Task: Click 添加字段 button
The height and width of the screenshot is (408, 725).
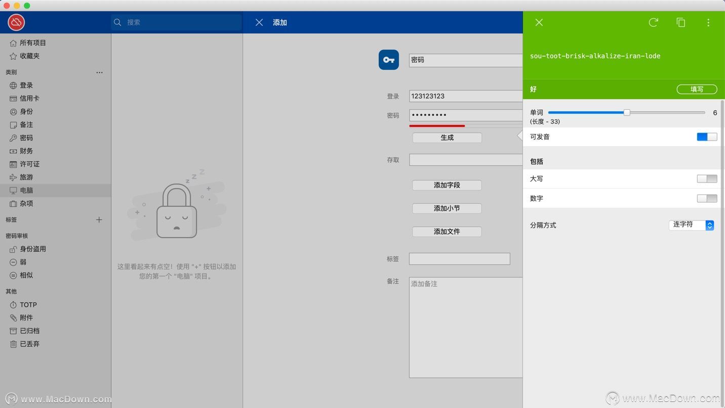Action: 447,185
